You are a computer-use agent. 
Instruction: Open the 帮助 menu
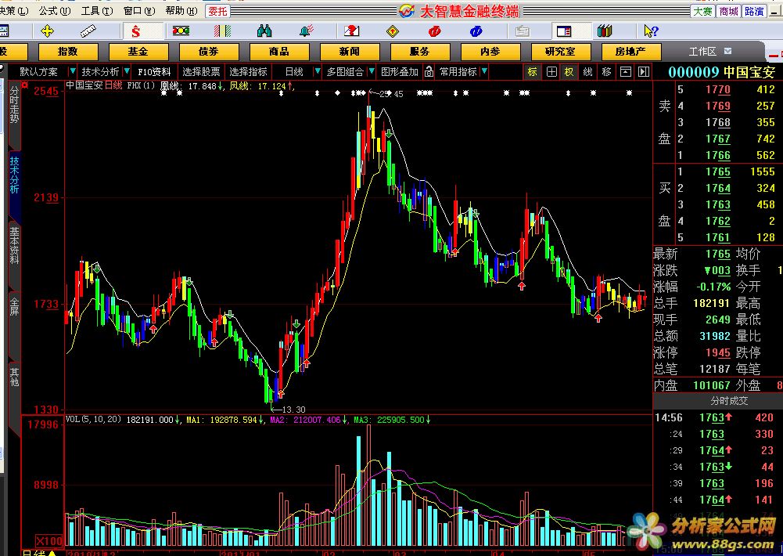click(x=181, y=10)
